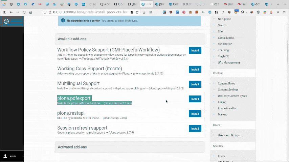Click the 'Available add-ons' heading
The height and width of the screenshot is (162, 289).
click(72, 39)
